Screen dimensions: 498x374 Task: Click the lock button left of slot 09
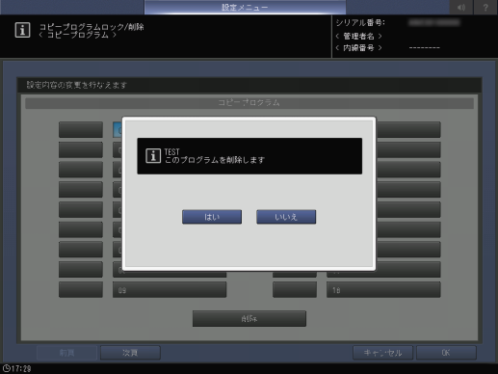81,290
